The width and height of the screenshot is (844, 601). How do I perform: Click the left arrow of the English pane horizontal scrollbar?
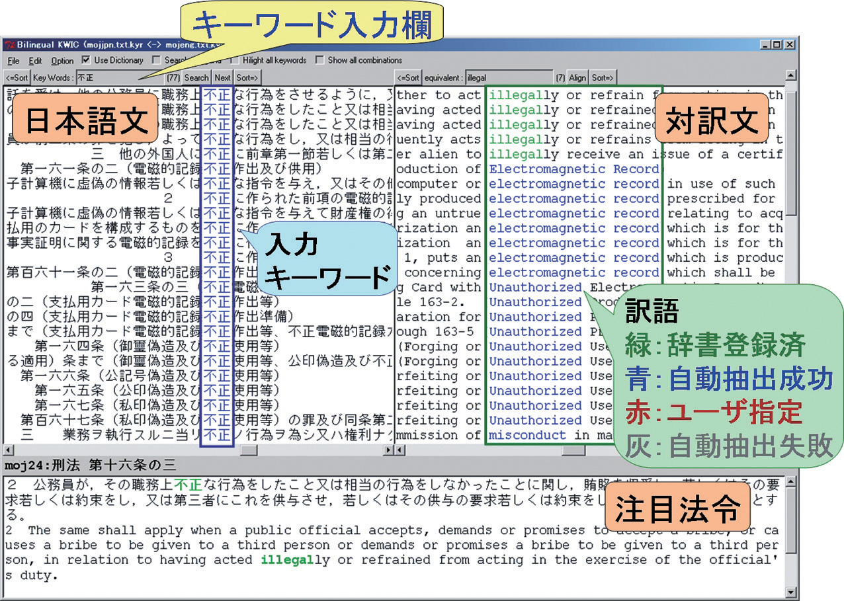[x=400, y=450]
